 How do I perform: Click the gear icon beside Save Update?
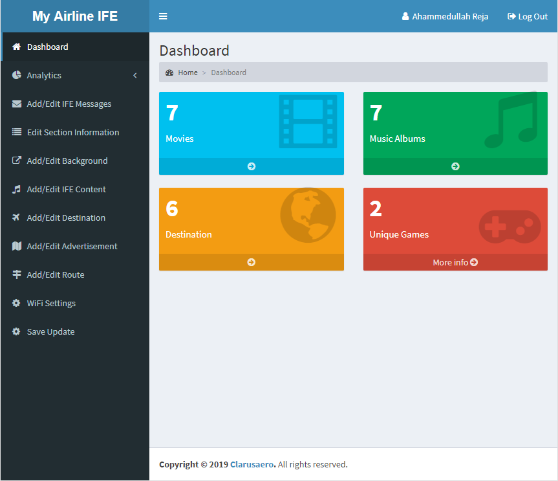pos(17,332)
